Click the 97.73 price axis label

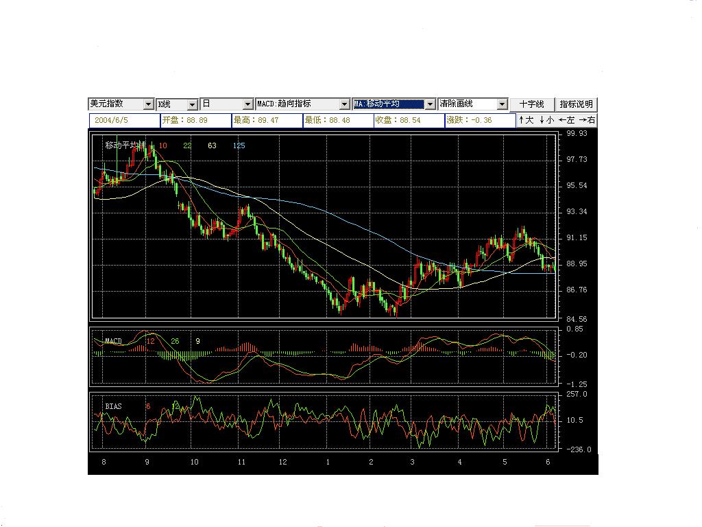pyautogui.click(x=577, y=159)
